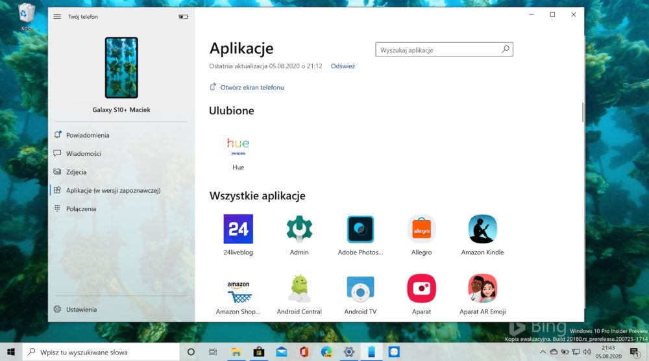Open the Aparat AR Emoji app
This screenshot has width=649, height=361.
tap(483, 294)
